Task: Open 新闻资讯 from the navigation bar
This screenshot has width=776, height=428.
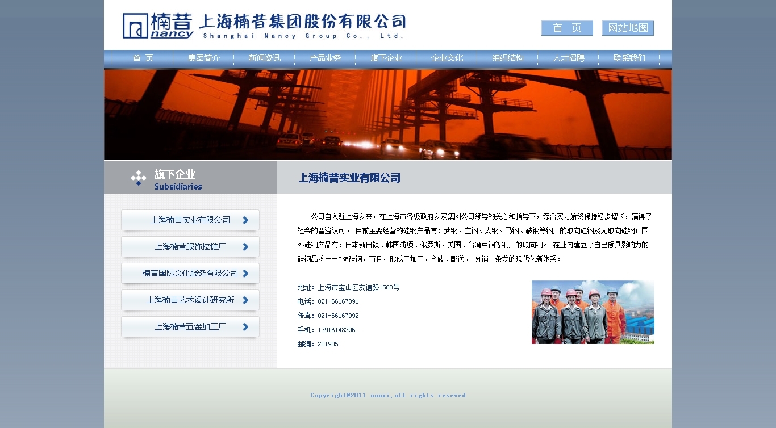Action: (265, 58)
